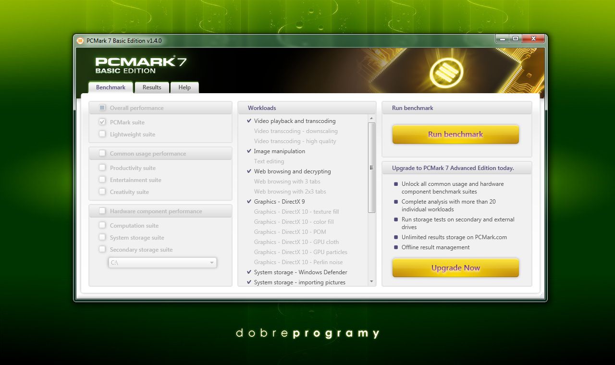Open the C:\ drive dropdown
615x365 pixels.
tap(162, 263)
